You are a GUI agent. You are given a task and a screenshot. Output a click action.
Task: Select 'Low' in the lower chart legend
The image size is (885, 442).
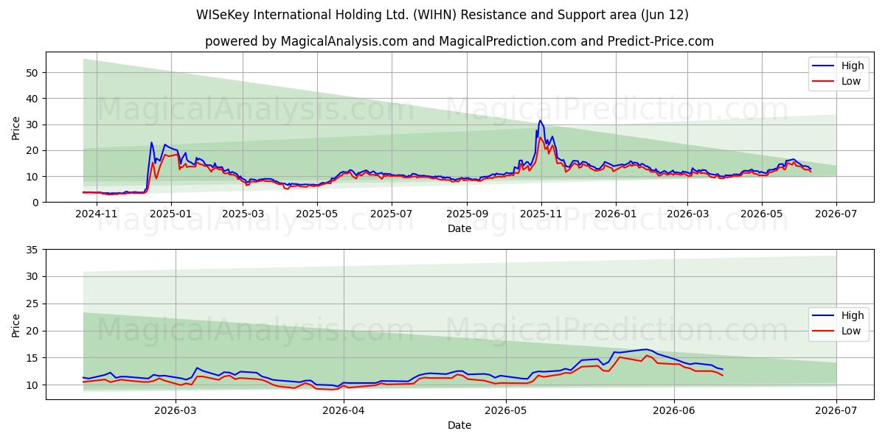[851, 331]
